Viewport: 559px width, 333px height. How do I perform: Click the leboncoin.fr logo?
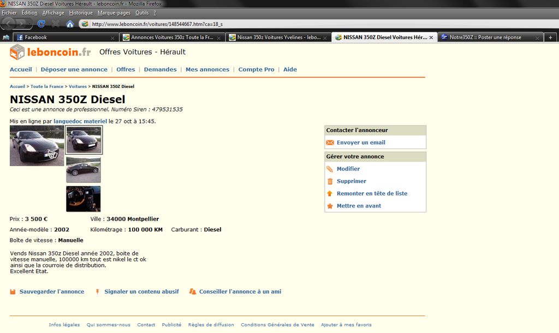click(50, 52)
